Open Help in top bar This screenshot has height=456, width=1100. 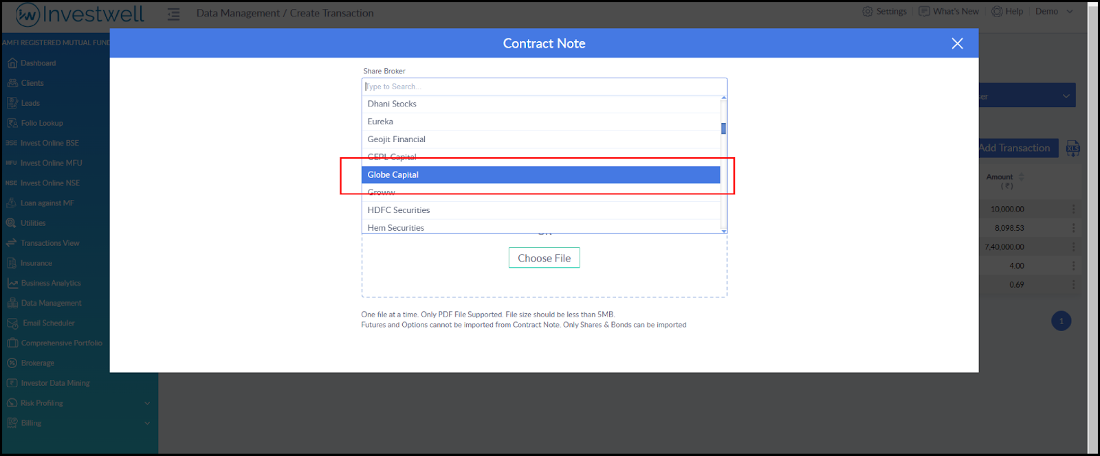tap(1007, 12)
